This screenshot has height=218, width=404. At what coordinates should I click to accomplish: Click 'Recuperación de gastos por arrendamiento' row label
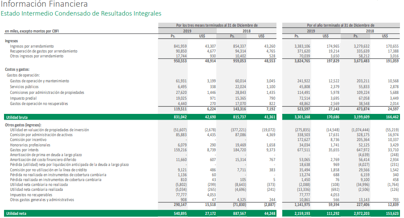pos(44,51)
